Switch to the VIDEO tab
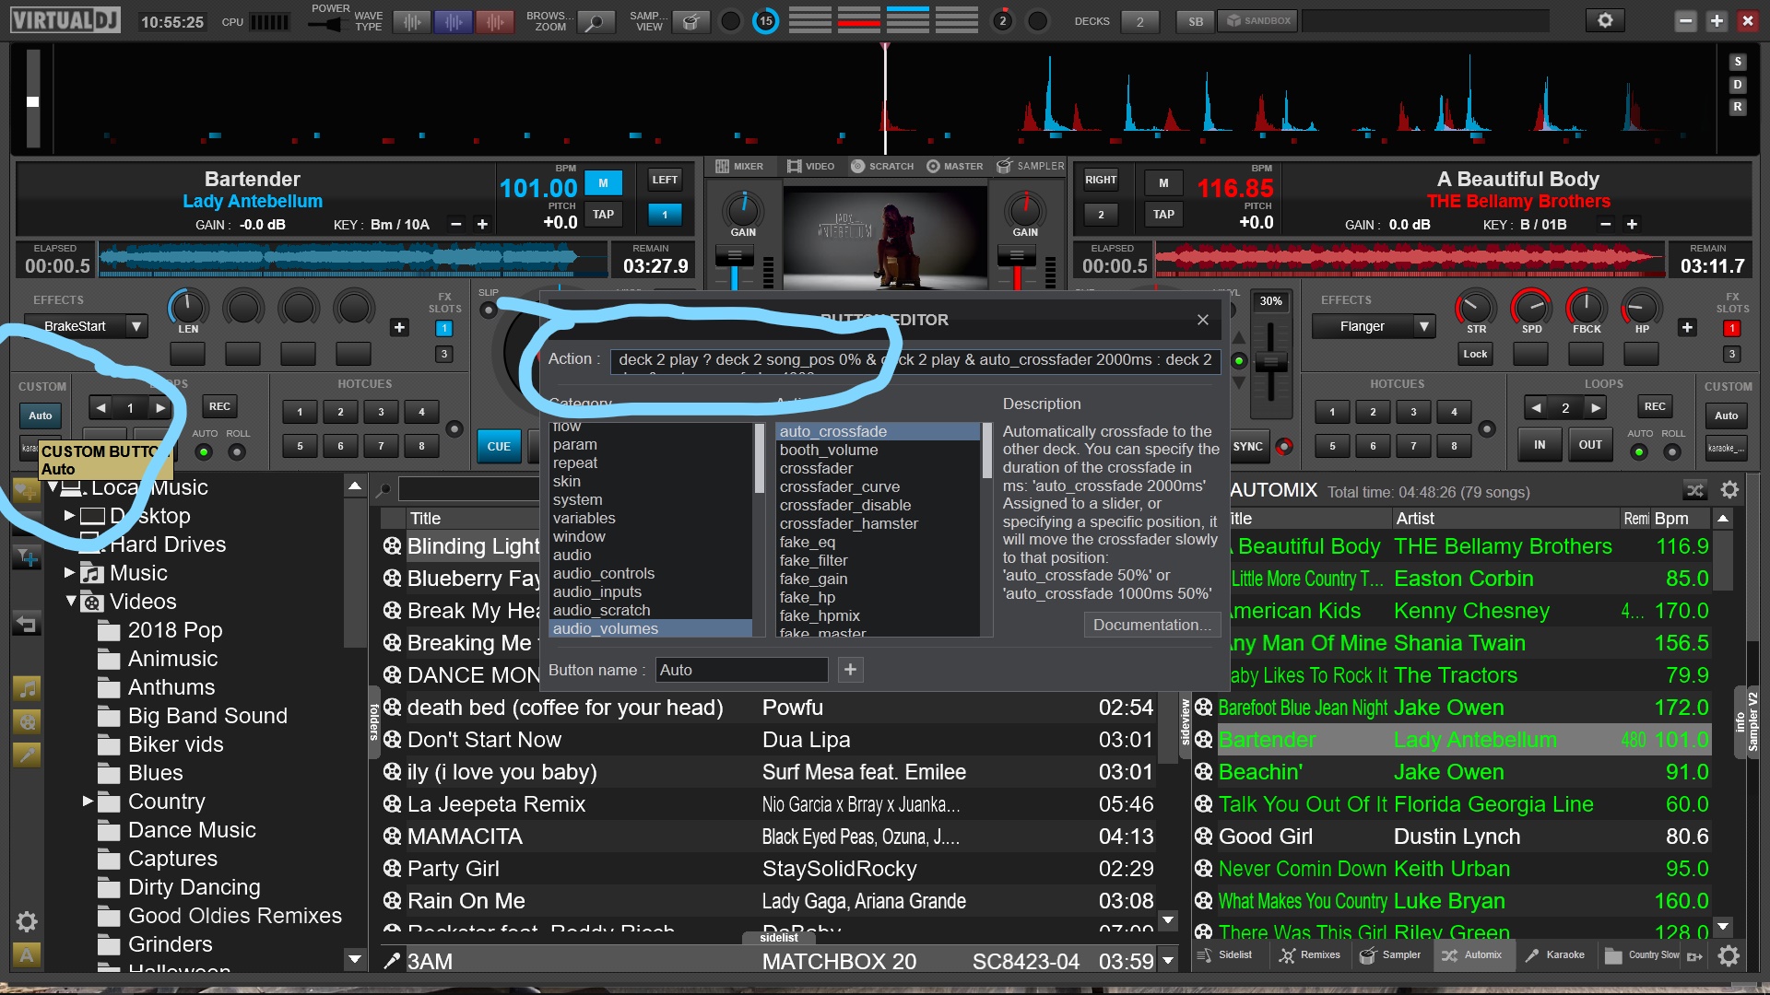This screenshot has width=1770, height=995. pos(810,167)
